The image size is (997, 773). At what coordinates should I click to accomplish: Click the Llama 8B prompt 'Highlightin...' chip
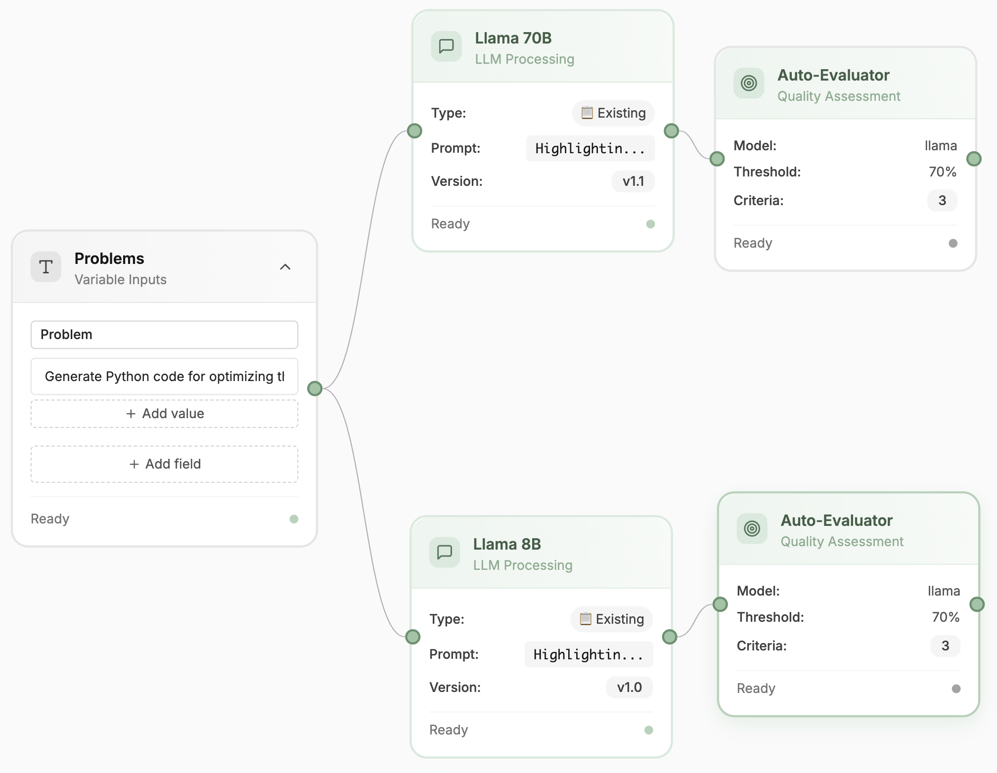tap(589, 654)
